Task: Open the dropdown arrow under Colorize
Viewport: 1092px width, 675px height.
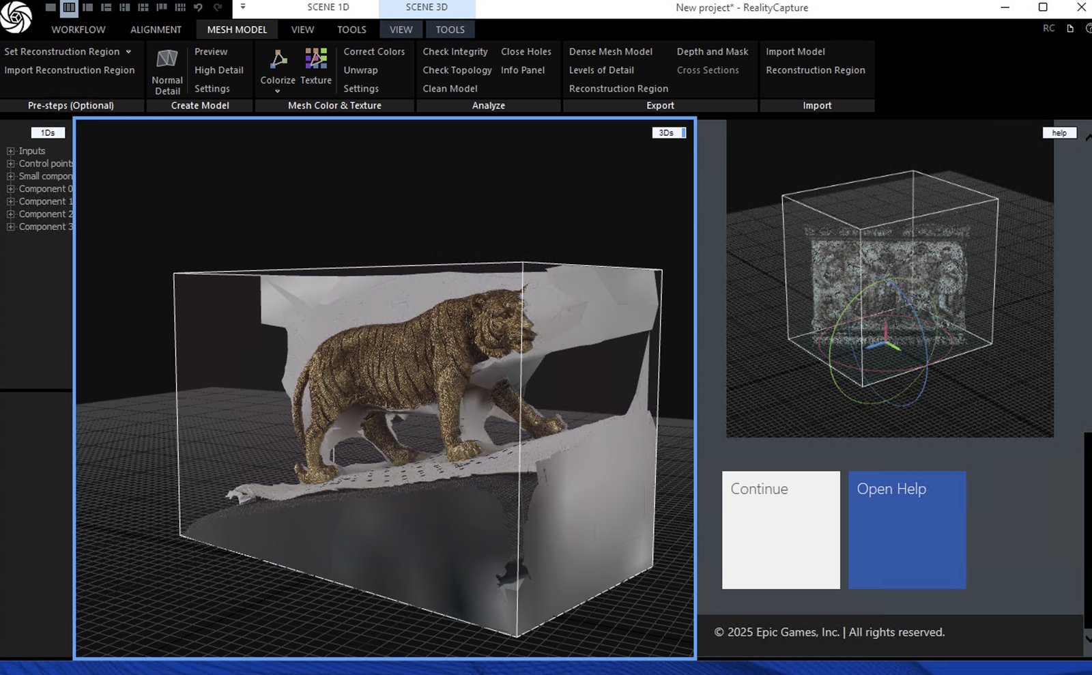Action: point(278,91)
